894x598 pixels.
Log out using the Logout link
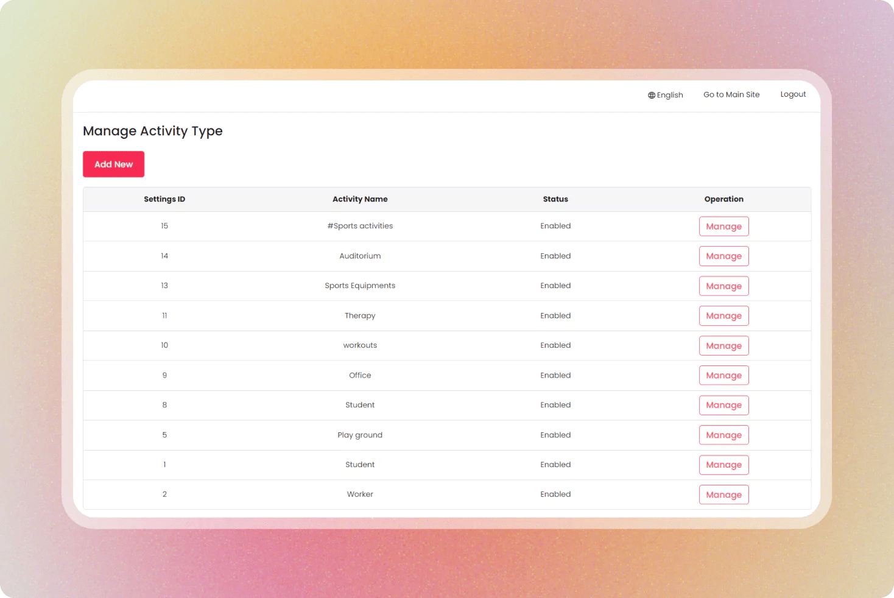793,94
